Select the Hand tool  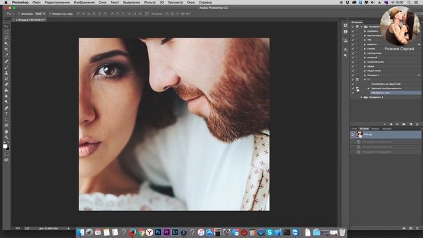pyautogui.click(x=6, y=132)
